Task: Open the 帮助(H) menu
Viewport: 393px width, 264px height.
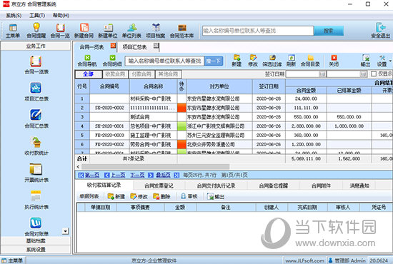Action: coord(61,16)
